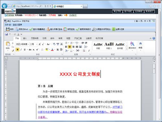Screen dimensions: 162x122
Task: Open the bullets list dropdown
Action: 68,43
